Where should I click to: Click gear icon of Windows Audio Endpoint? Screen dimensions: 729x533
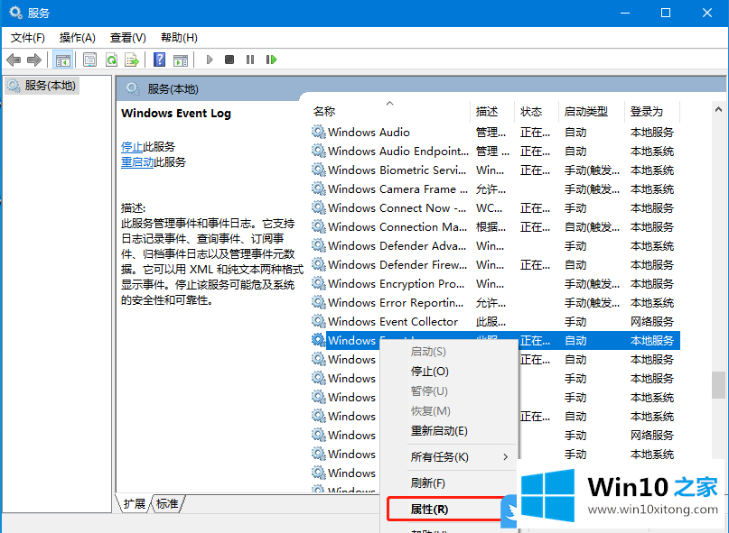coord(319,151)
